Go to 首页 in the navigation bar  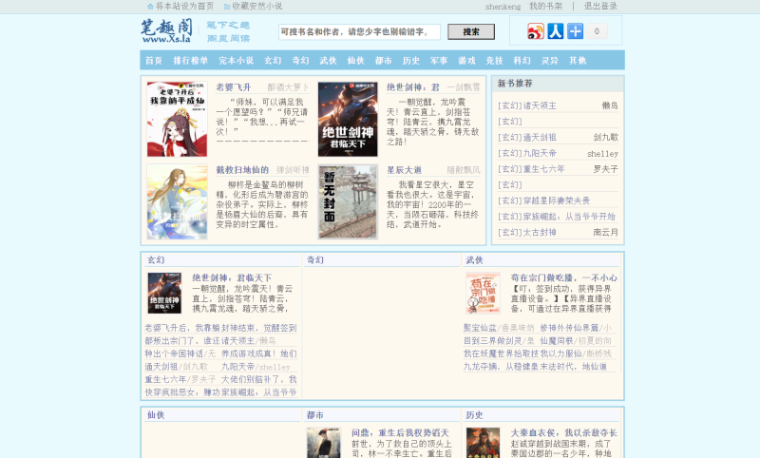click(x=154, y=61)
